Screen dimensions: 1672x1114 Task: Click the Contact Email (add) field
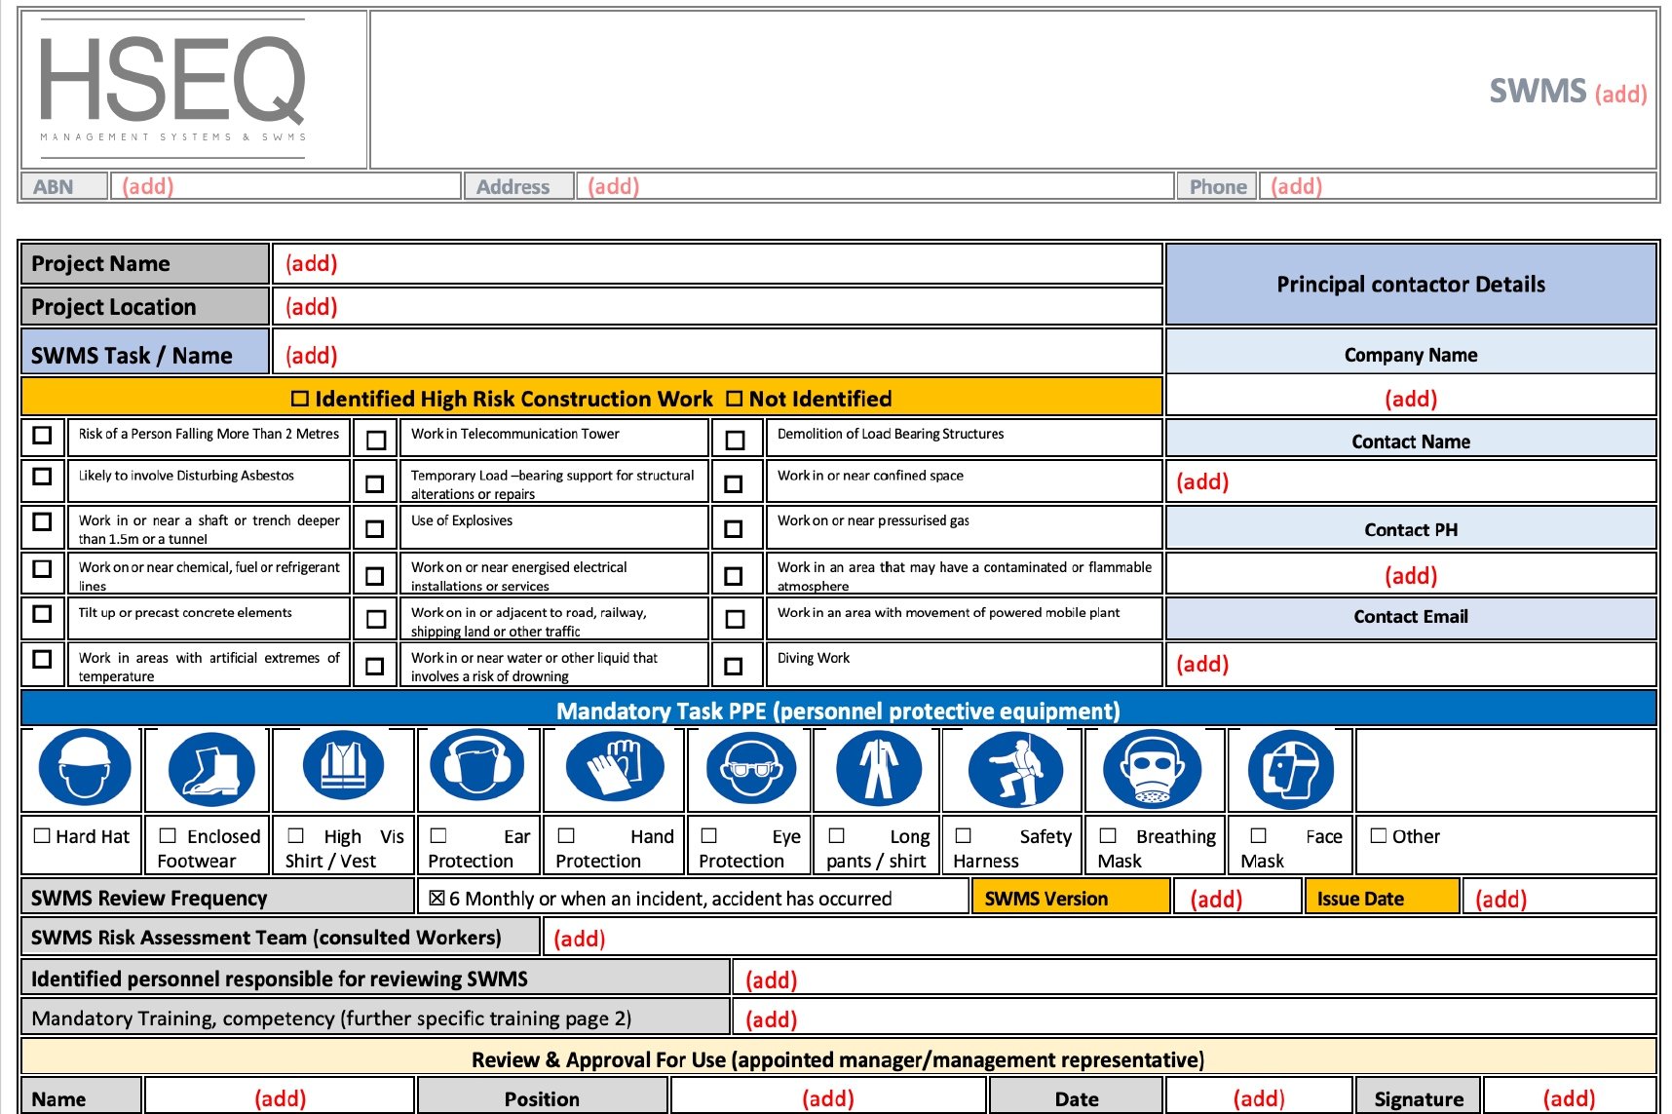[x=1411, y=665]
